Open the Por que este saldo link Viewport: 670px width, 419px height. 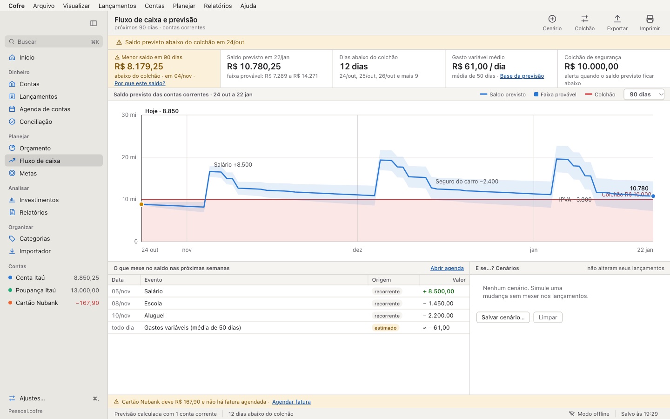pos(140,83)
